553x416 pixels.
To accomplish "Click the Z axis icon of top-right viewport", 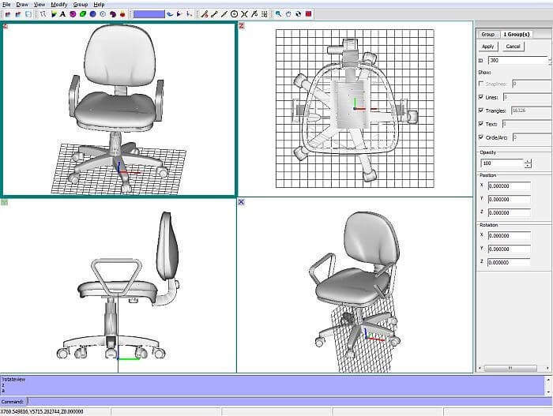I will coord(242,26).
